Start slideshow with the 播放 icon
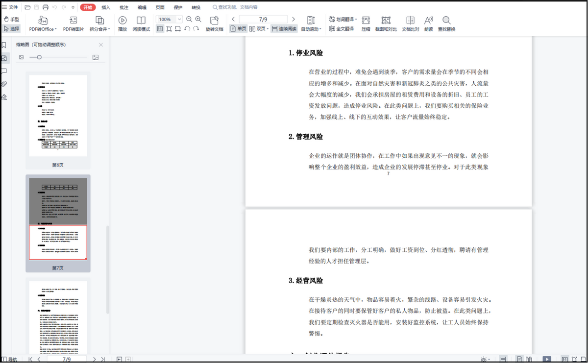Viewport: 588px width, 363px height. pyautogui.click(x=122, y=20)
